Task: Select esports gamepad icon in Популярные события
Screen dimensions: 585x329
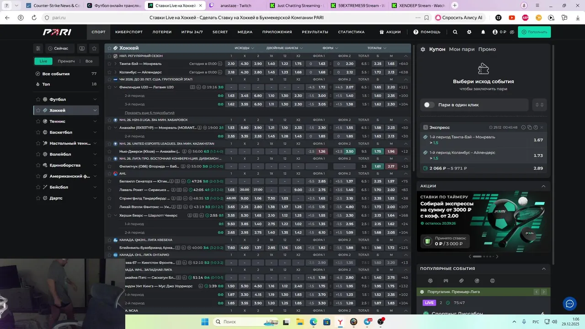Action: 446,281
